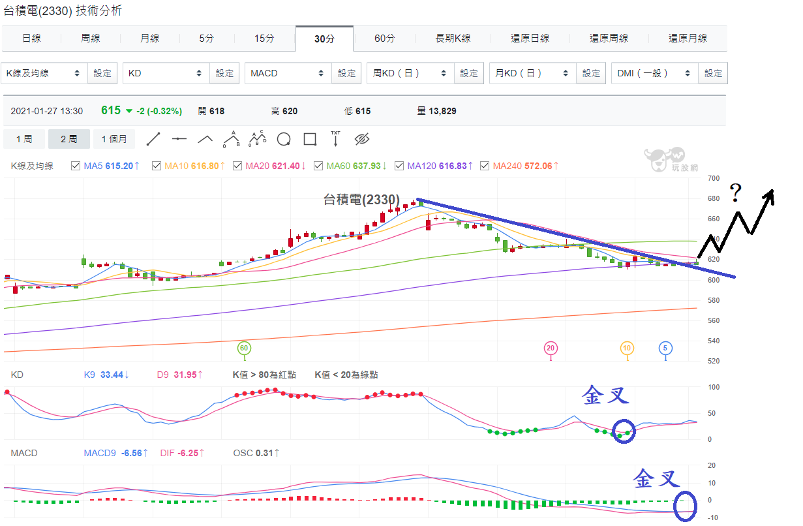Click 設定 next to the KD dropdown
The width and height of the screenshot is (803, 526).
[224, 73]
